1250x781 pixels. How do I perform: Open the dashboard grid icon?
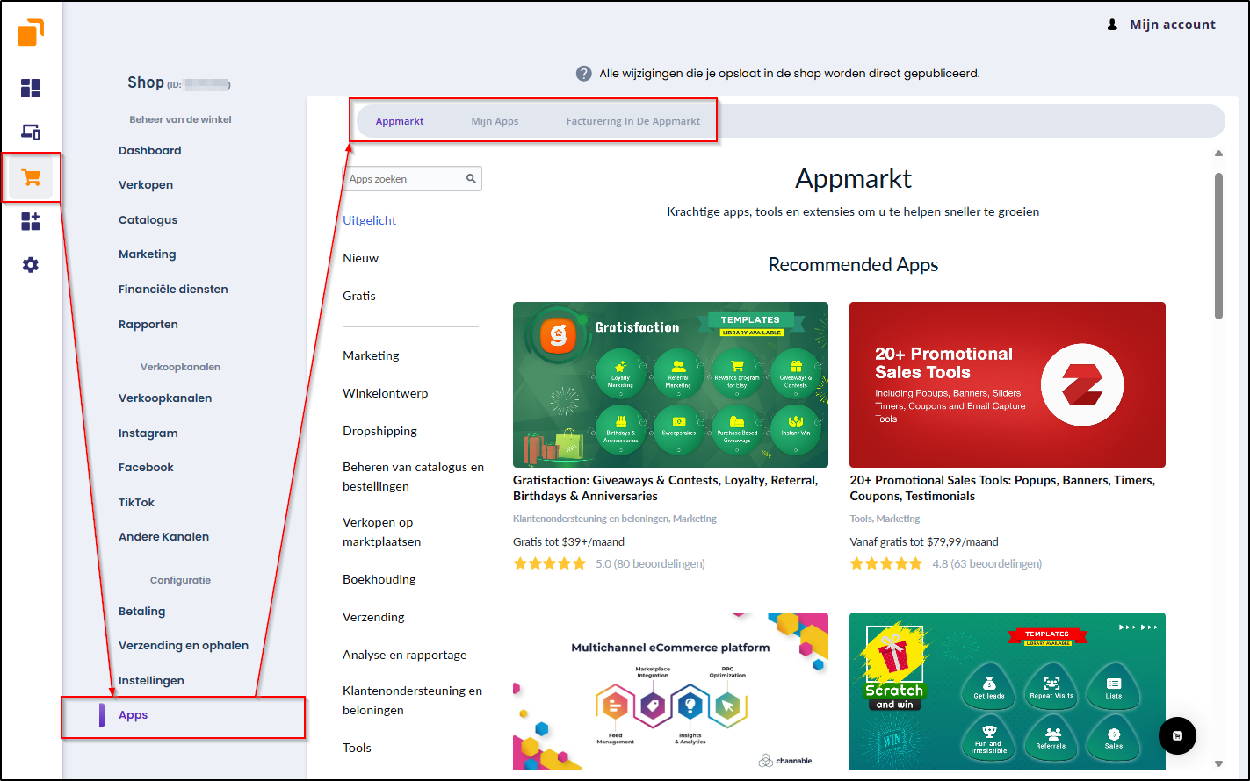(x=31, y=88)
